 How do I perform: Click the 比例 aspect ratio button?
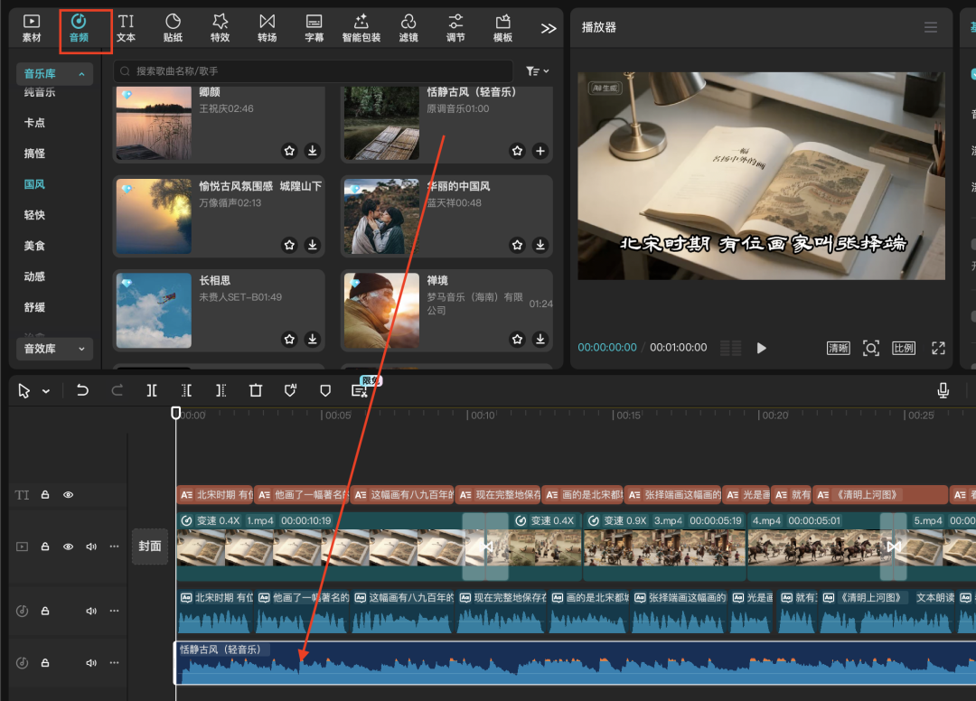[903, 349]
